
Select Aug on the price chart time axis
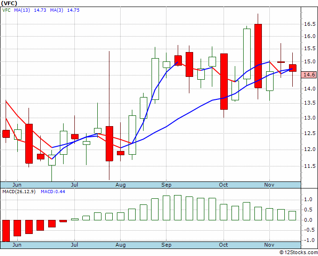[x=121, y=185]
